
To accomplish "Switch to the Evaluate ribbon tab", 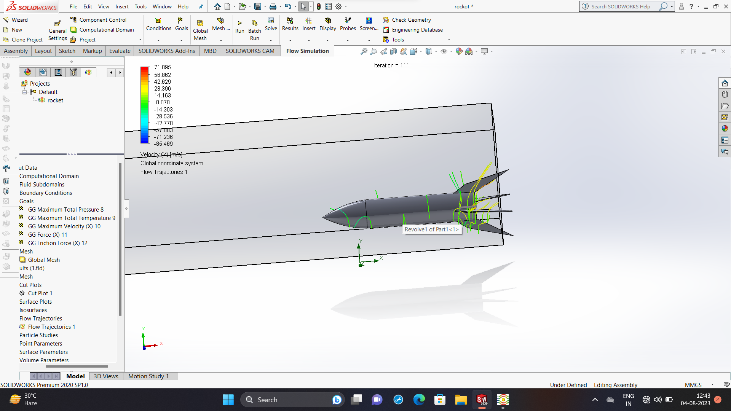I will pos(120,51).
